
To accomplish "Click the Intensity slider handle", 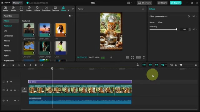I will tap(176, 29).
